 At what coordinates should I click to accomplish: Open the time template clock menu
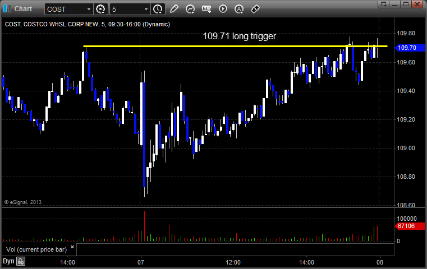(x=158, y=10)
